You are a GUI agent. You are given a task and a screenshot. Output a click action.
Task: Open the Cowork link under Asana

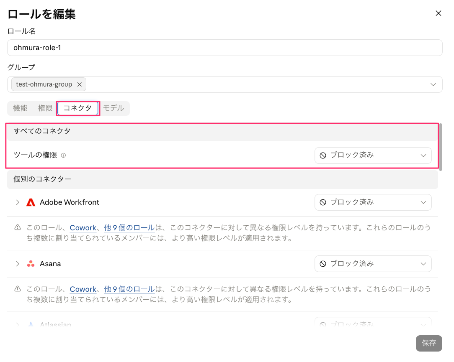tap(83, 289)
